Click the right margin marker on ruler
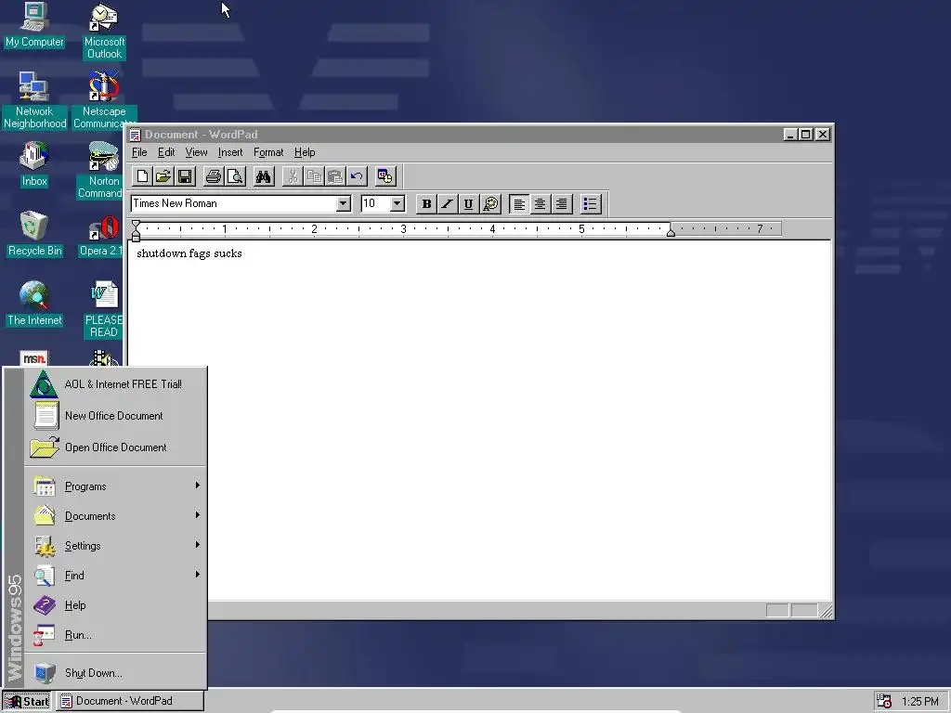Image resolution: width=951 pixels, height=713 pixels. click(671, 231)
